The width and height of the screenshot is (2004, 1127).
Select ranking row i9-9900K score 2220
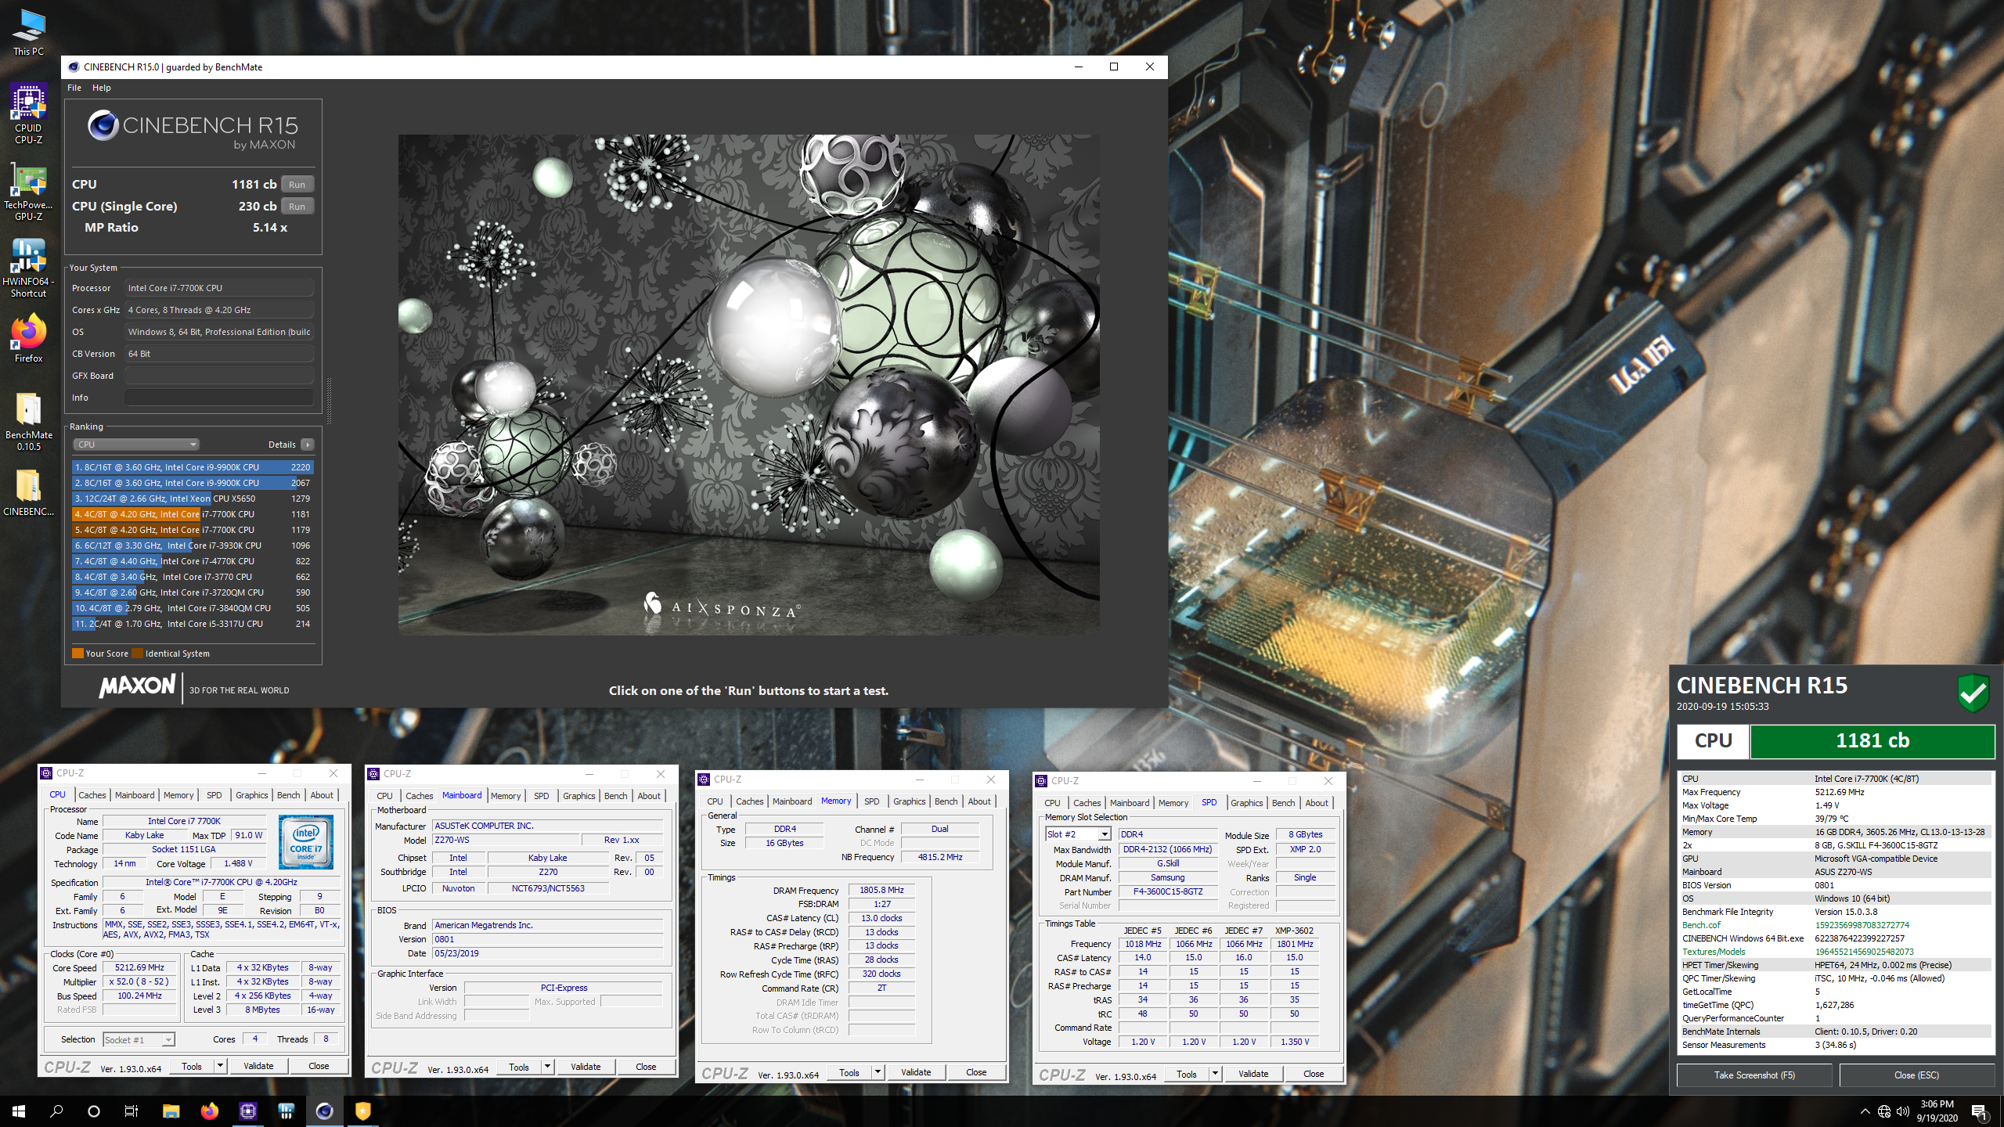(193, 467)
